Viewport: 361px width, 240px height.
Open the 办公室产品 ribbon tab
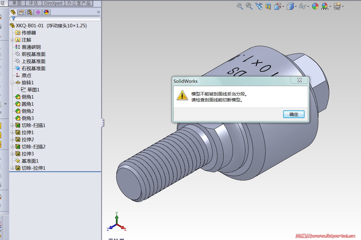pos(79,3)
